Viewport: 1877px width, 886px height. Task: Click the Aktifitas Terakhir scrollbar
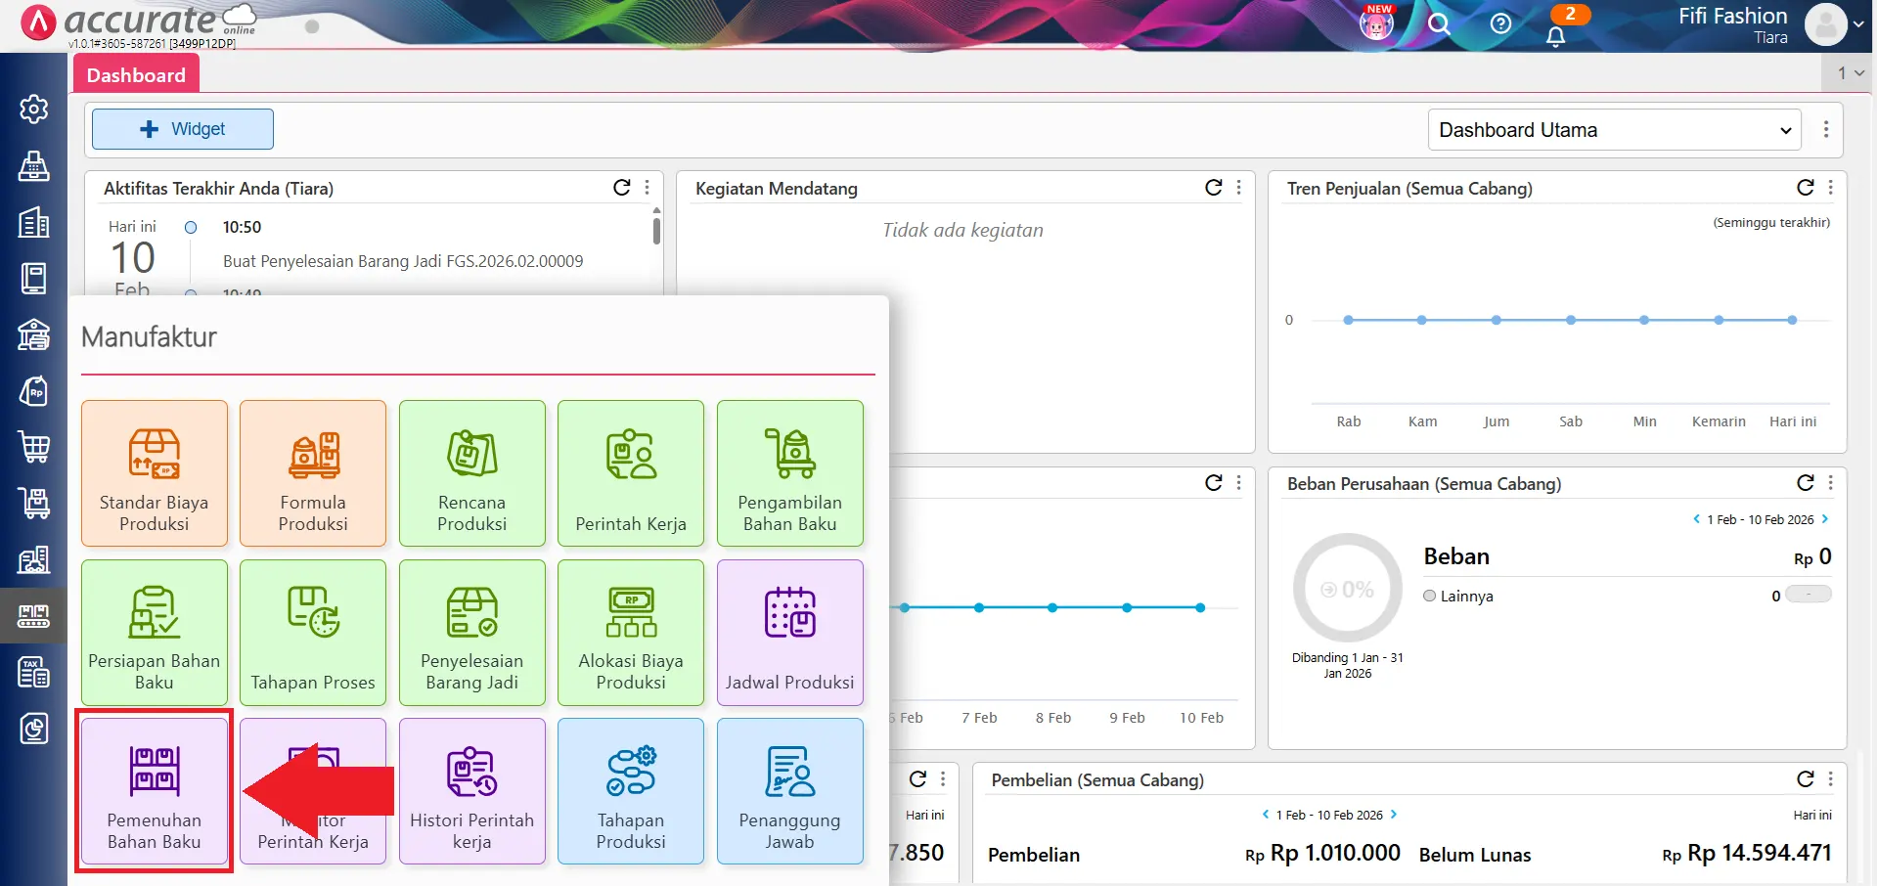click(656, 231)
